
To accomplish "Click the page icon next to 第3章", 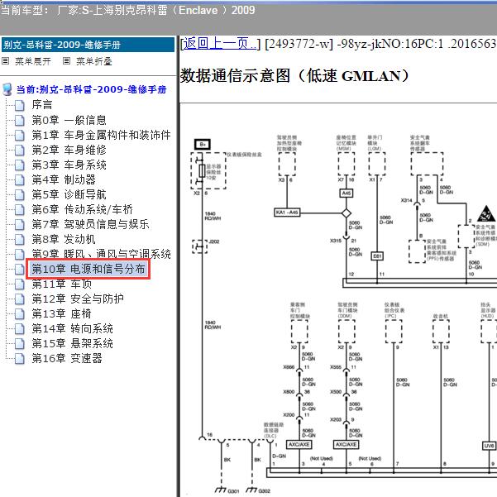I will 20,165.
